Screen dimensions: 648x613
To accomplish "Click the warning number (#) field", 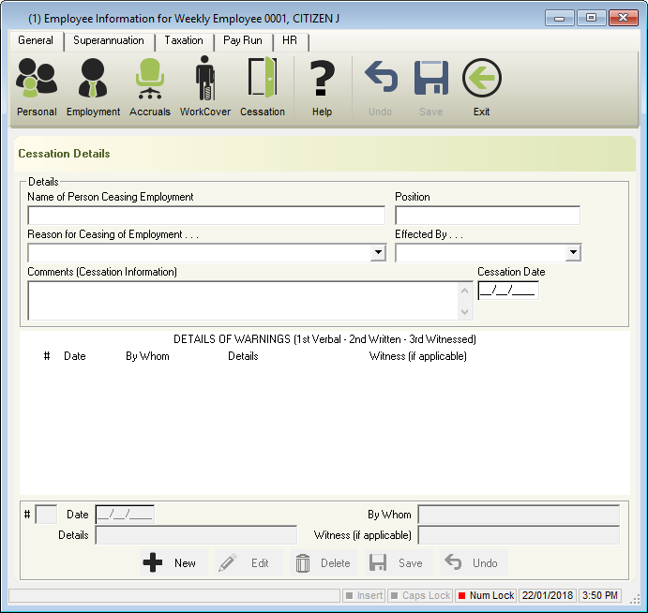I will (46, 515).
